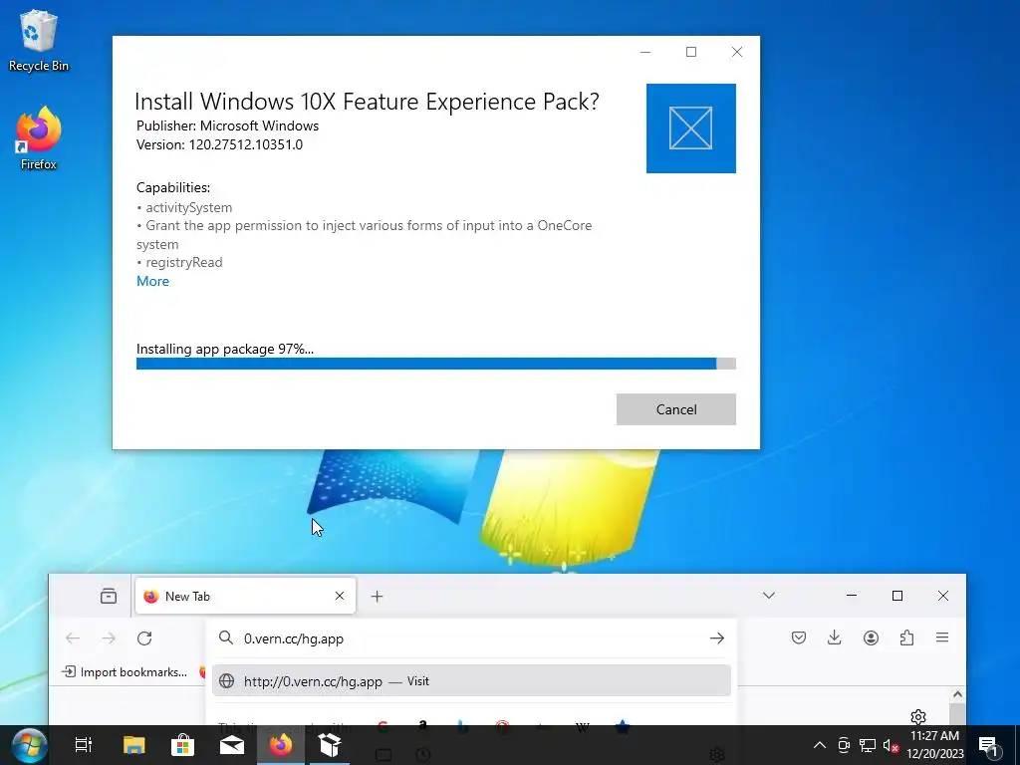Open Mail app on taskbar
Screen dimensions: 1020x765
tap(231, 745)
